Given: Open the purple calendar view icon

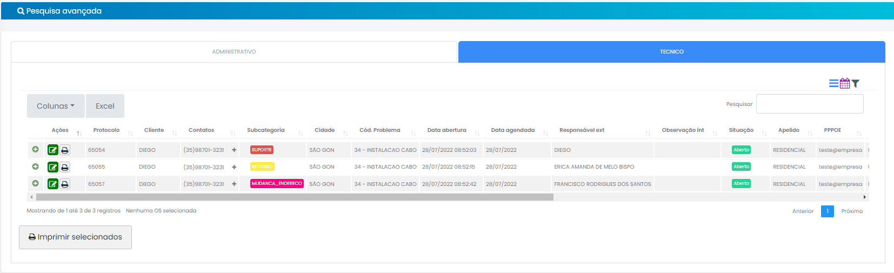Looking at the screenshot, I should click(x=845, y=83).
